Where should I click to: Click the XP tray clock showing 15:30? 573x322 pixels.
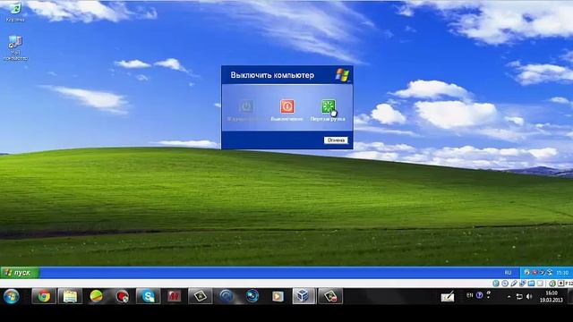562,273
